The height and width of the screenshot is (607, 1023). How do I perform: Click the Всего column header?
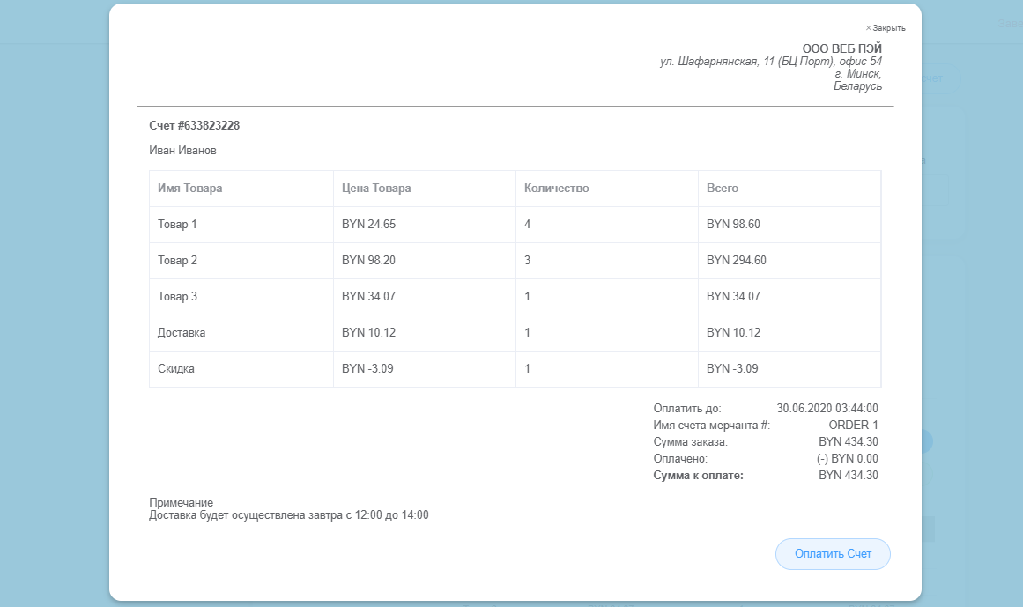click(x=723, y=189)
